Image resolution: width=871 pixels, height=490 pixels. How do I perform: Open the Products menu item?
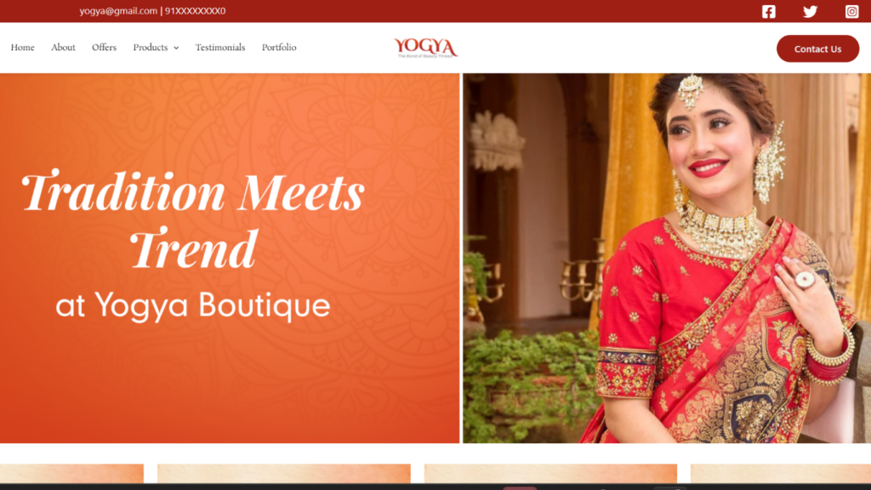click(x=150, y=48)
